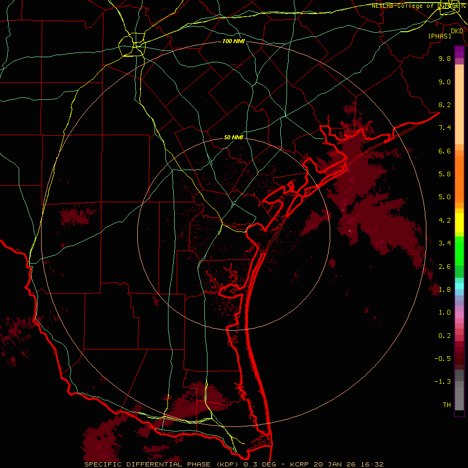Click the gray bottom segment of color bar
Screen dimensions: 468x468
[x=459, y=397]
